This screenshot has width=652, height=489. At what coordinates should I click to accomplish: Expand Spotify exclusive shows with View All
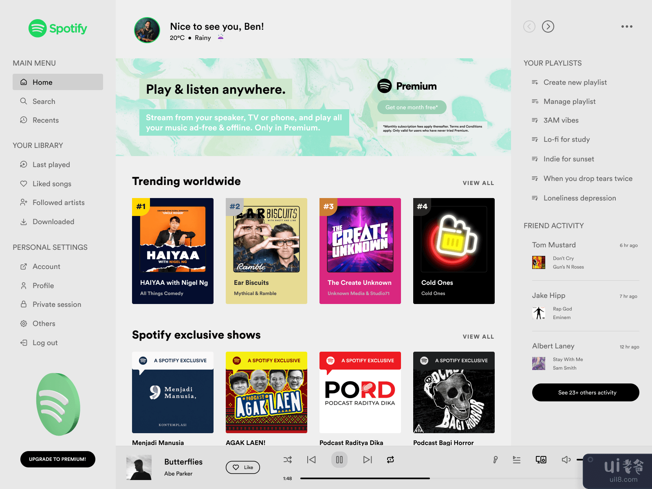[x=478, y=337]
